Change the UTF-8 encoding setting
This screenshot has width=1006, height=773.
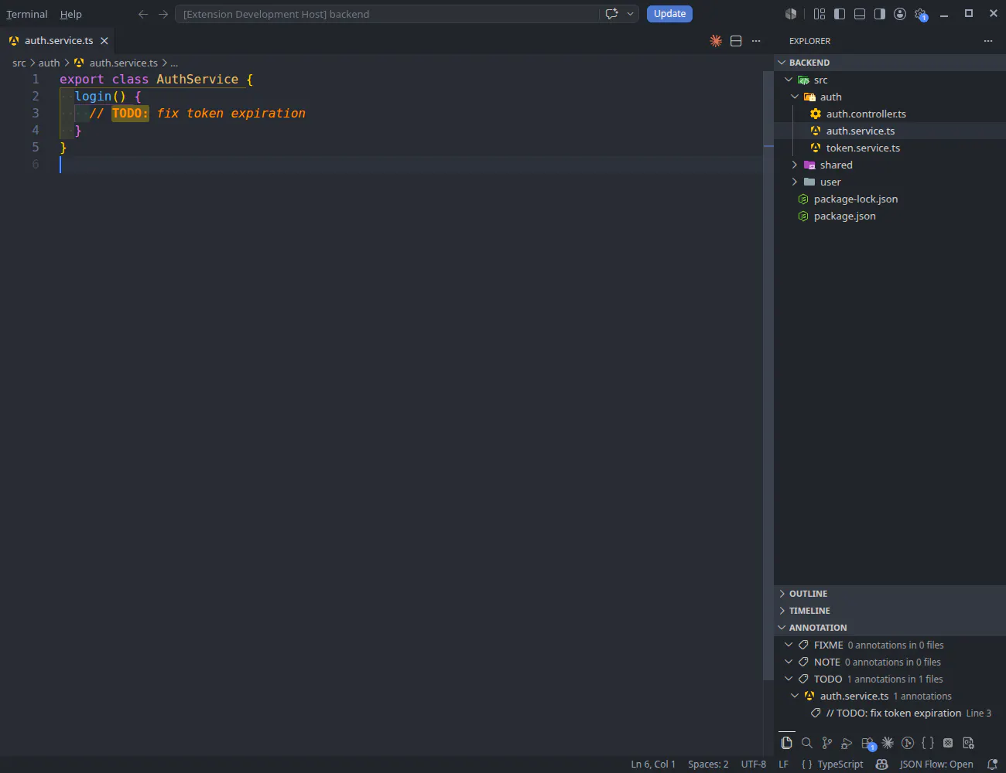(x=754, y=764)
